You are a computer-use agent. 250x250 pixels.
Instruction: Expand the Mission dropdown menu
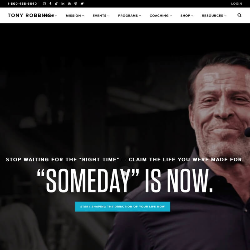[x=75, y=16]
